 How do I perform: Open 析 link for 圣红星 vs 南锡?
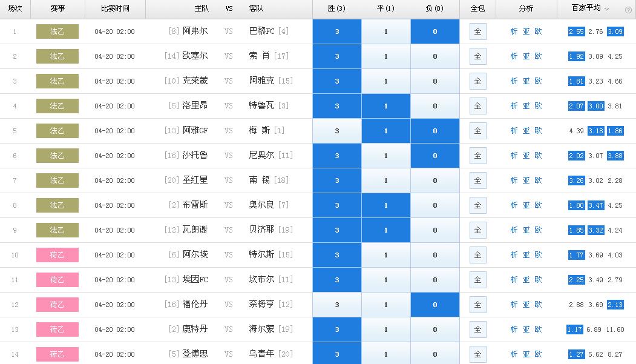pos(514,180)
